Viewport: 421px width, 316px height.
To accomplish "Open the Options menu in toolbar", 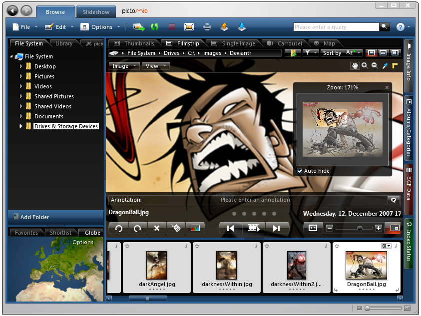I will coord(100,27).
